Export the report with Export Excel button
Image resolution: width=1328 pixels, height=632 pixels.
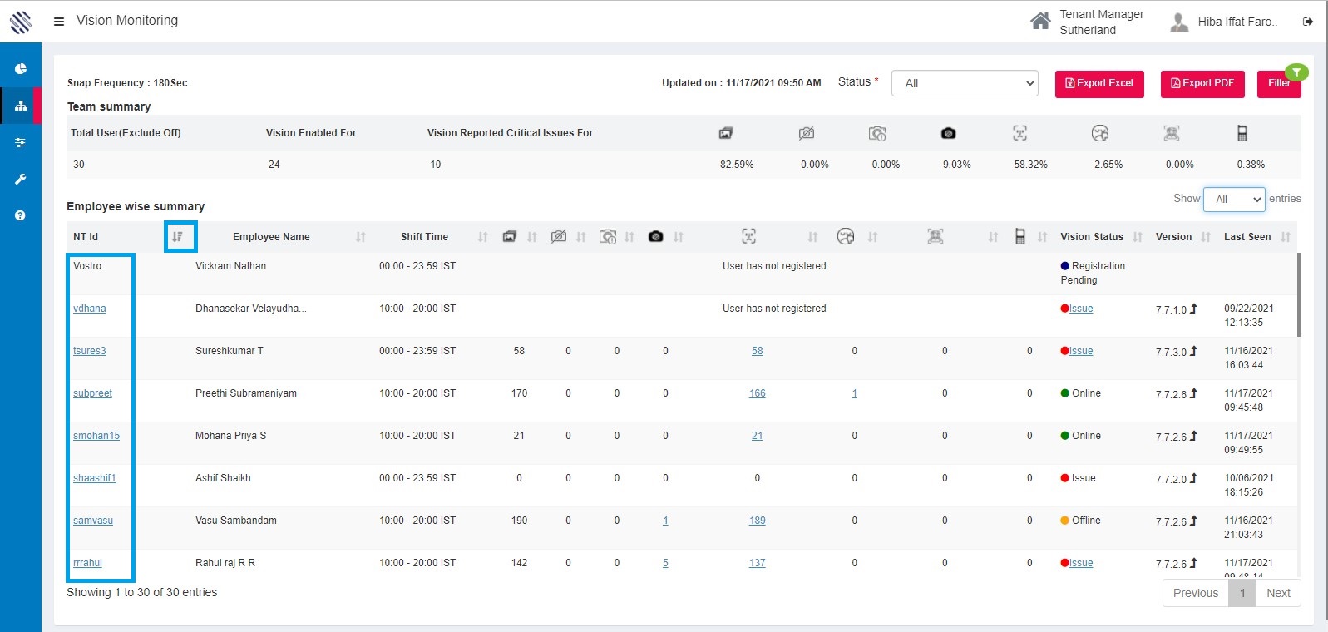[x=1099, y=84]
